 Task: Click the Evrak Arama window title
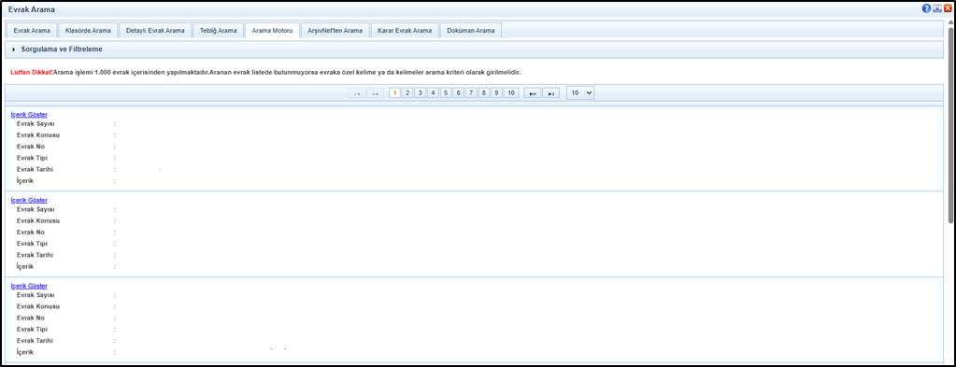(32, 9)
